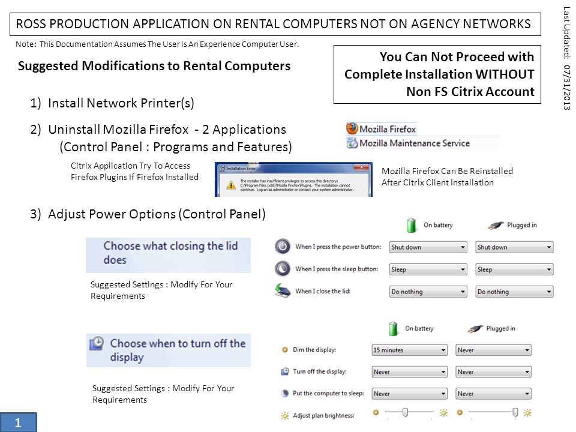
Task: Click 'Suggested Modifications to Rental Computers' heading
Action: coord(154,66)
